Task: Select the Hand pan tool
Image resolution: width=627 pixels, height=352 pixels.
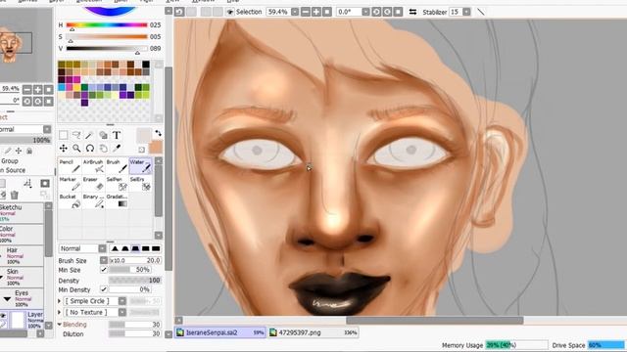Action: [103, 149]
